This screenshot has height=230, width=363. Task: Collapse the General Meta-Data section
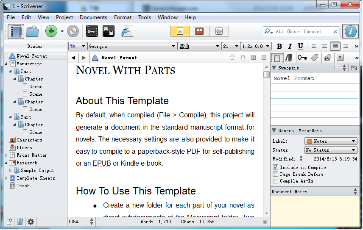pyautogui.click(x=274, y=130)
